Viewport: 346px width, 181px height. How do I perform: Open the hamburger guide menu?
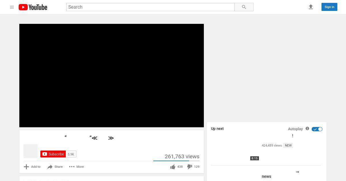[12, 7]
